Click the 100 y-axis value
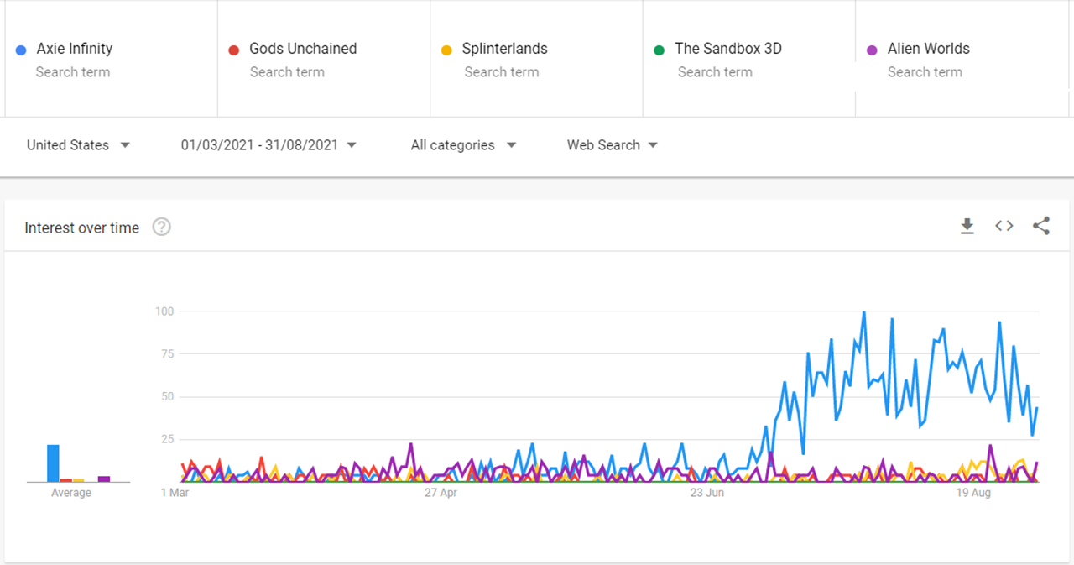 click(x=164, y=311)
